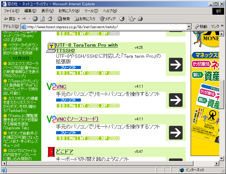Click the マネックス advertisement banner
This screenshot has height=174, width=226.
[205, 93]
